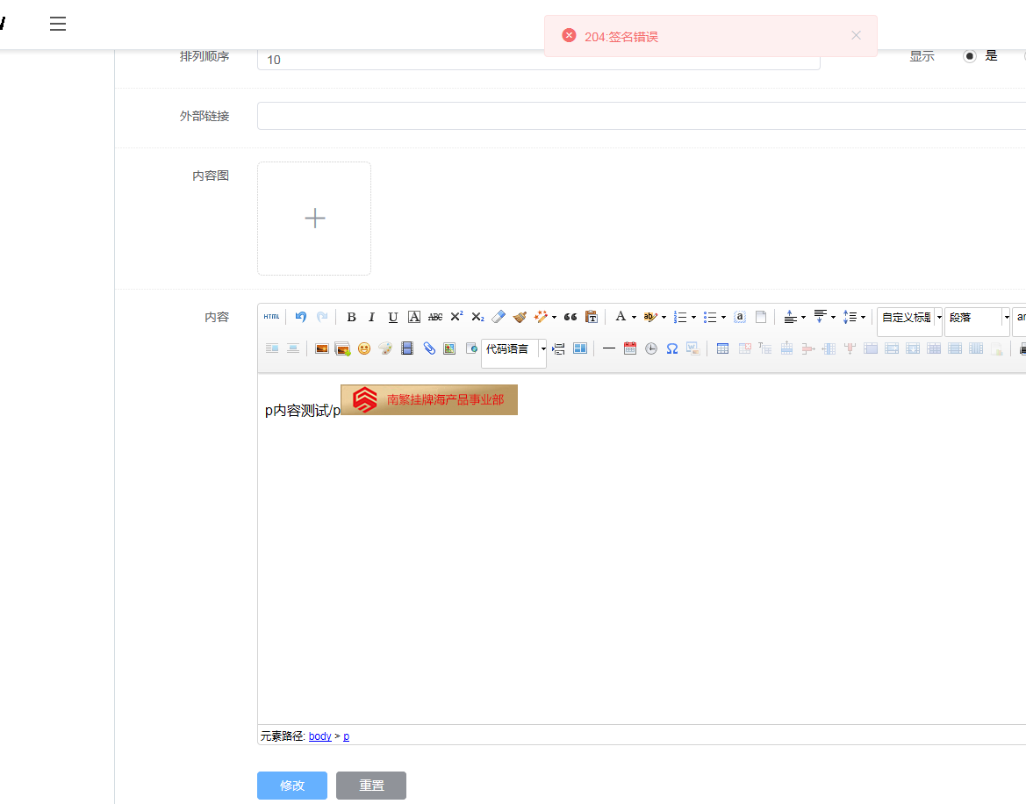Open font color dropdown arrow
This screenshot has height=804, width=1026.
click(x=634, y=317)
